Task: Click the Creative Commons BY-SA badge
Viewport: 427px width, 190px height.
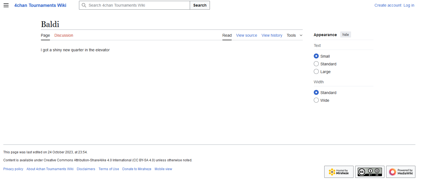Action: click(370, 172)
